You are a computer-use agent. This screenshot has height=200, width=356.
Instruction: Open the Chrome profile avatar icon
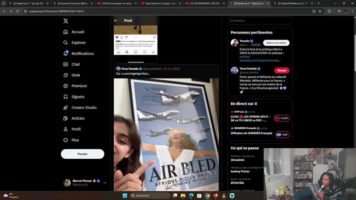coord(346,11)
